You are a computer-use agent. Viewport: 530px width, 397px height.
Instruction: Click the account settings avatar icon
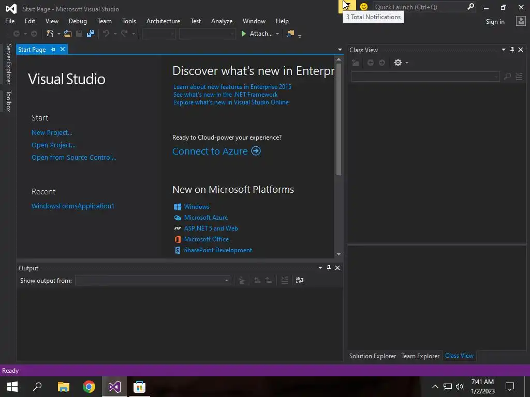521,21
